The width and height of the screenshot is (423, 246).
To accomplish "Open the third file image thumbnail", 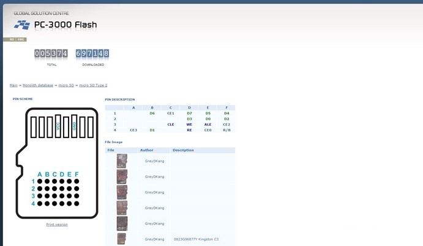I will (122, 192).
